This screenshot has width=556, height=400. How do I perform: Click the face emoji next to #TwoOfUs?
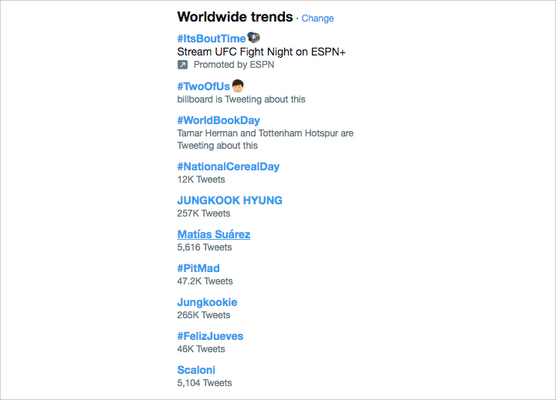(x=238, y=86)
